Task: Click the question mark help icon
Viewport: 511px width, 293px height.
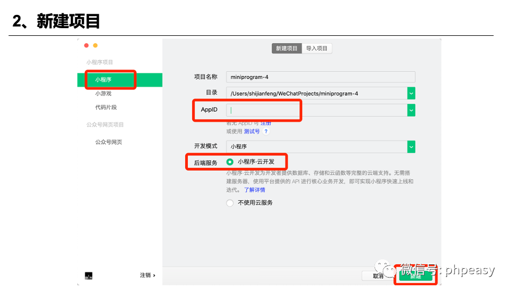Action: 266,131
